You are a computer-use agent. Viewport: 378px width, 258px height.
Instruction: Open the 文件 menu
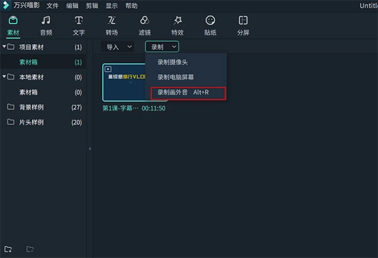click(52, 6)
